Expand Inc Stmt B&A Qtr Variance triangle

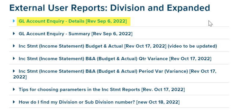(14, 58)
